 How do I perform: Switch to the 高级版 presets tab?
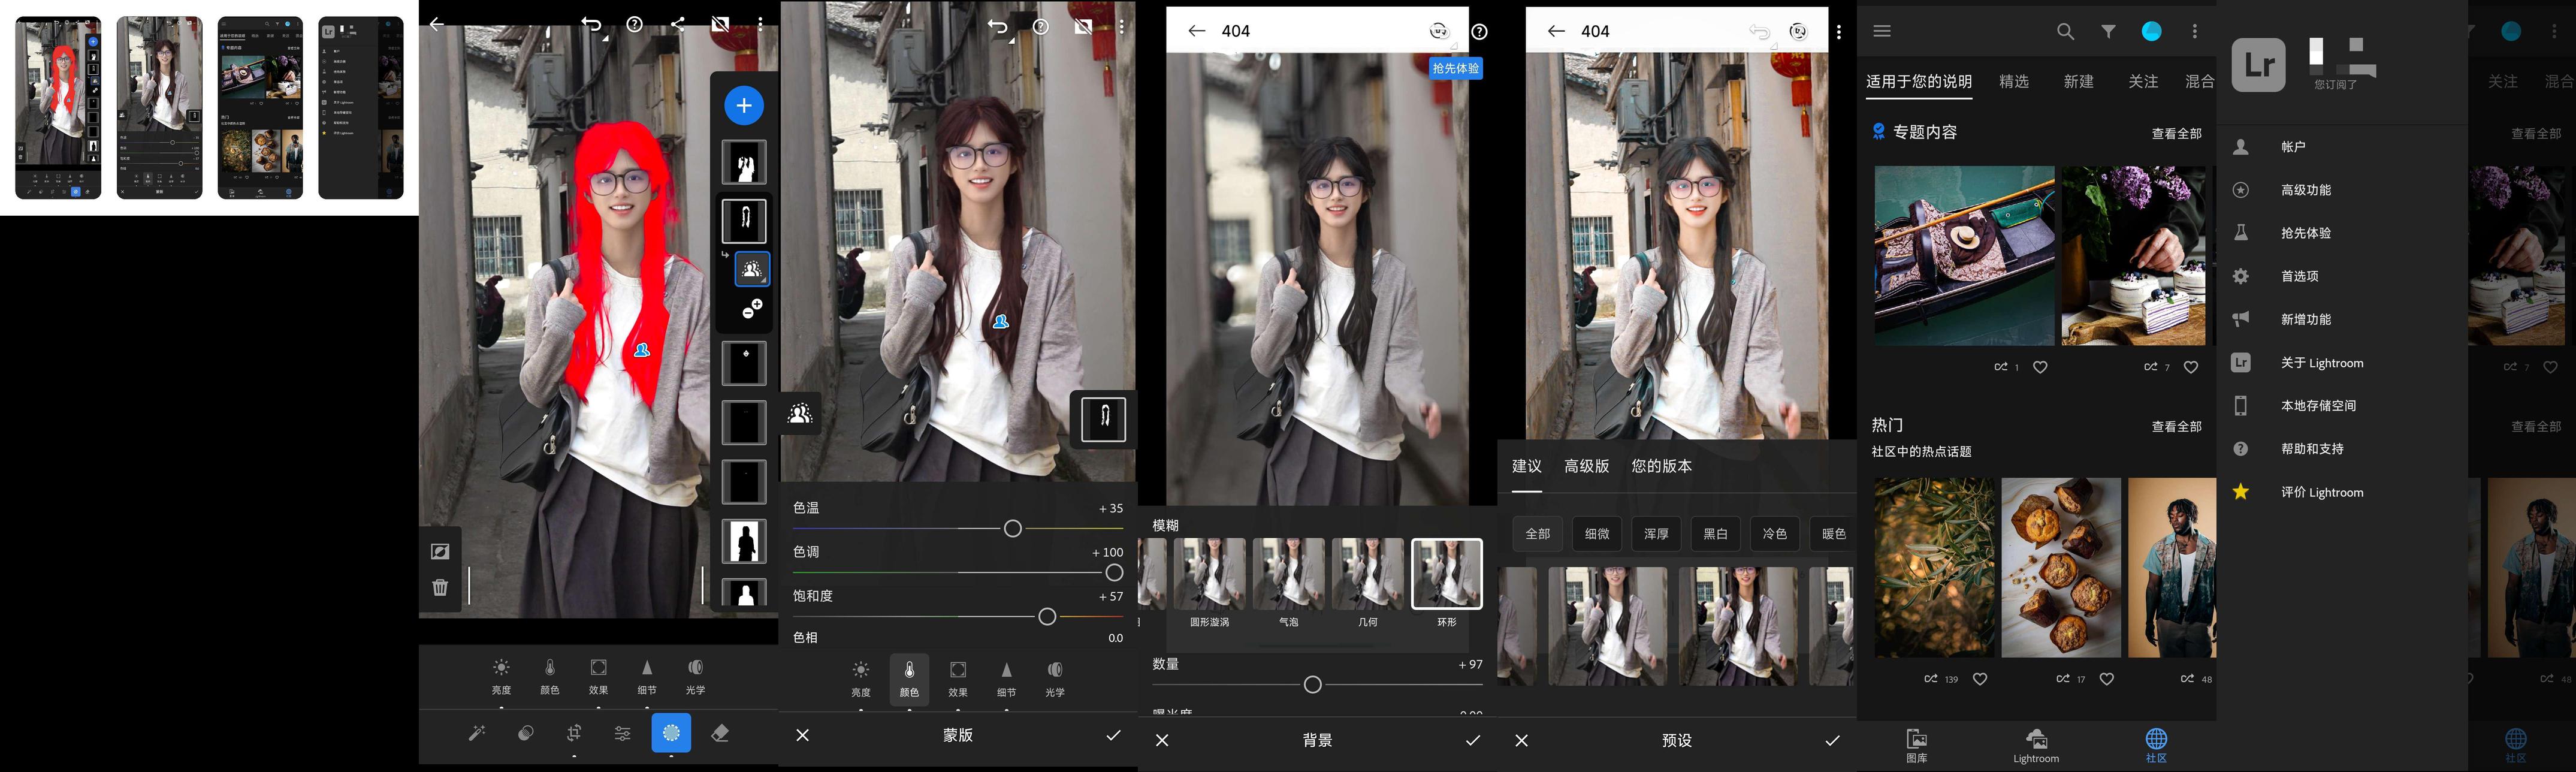tap(1586, 466)
